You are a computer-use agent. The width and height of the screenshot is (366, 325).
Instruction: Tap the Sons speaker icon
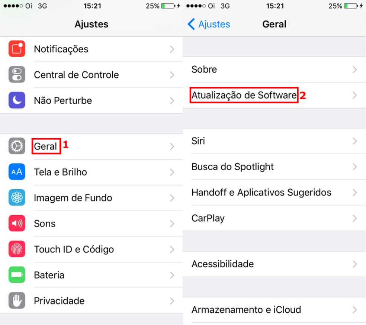pyautogui.click(x=17, y=223)
